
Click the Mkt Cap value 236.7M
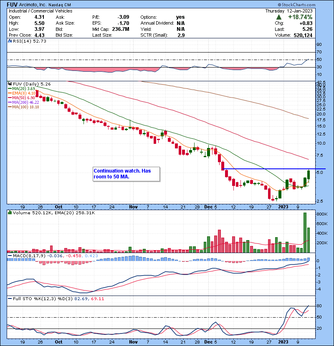(121, 29)
